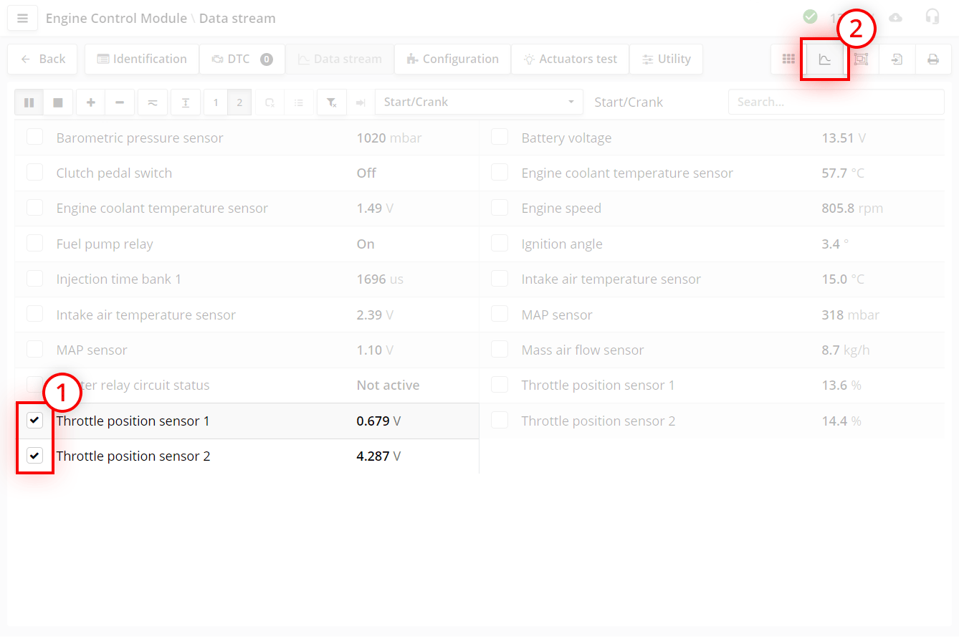
Task: Open the grid view layout
Action: (x=788, y=59)
